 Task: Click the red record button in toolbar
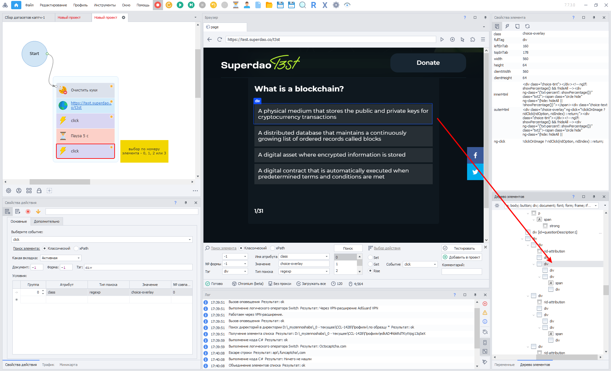[x=158, y=5]
